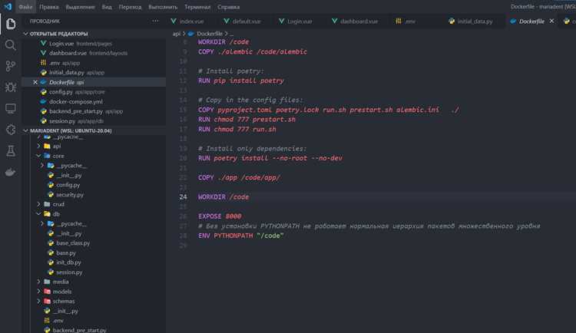The height and width of the screenshot is (333, 576).
Task: Switch to the initial_data.py editor tab
Action: [471, 21]
